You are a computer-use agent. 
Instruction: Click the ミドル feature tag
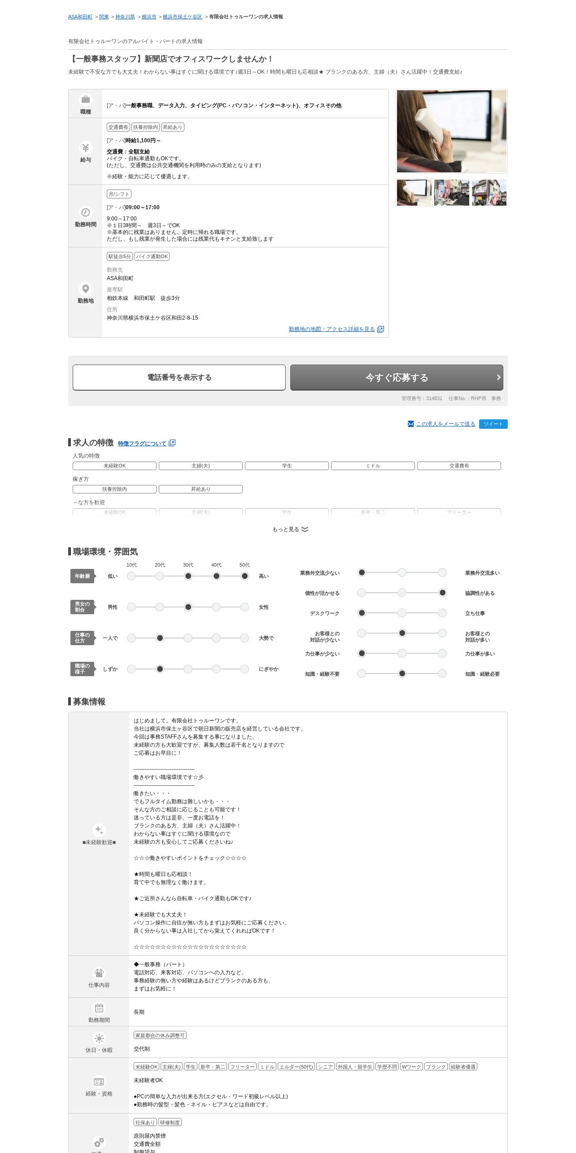click(373, 466)
